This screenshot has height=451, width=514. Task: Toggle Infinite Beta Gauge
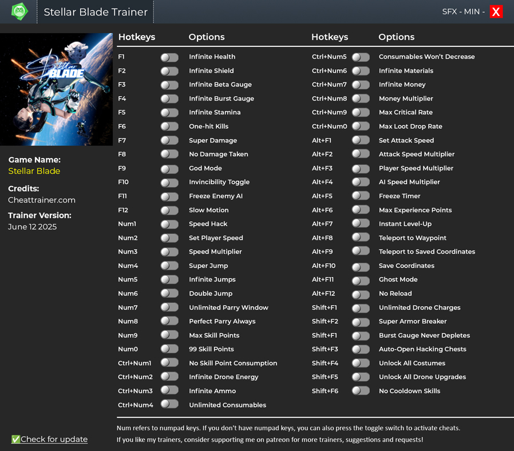click(x=169, y=85)
